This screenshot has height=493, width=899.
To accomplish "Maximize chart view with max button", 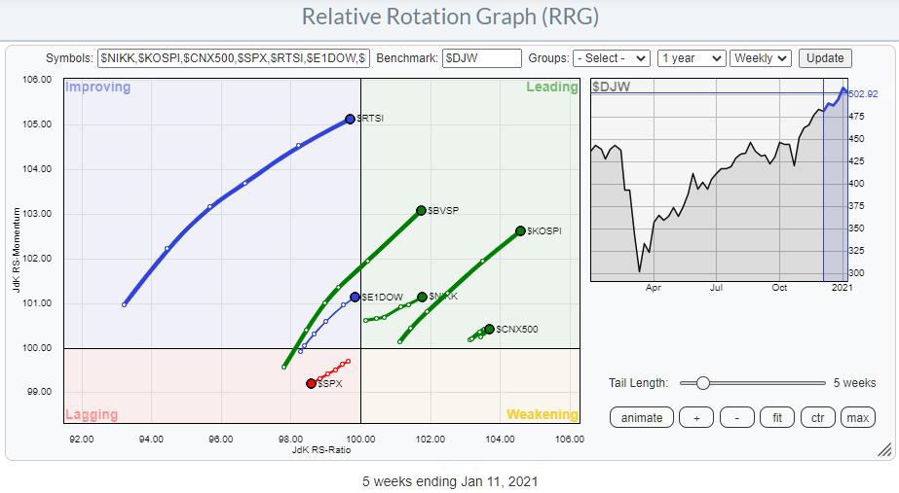I will 858,417.
